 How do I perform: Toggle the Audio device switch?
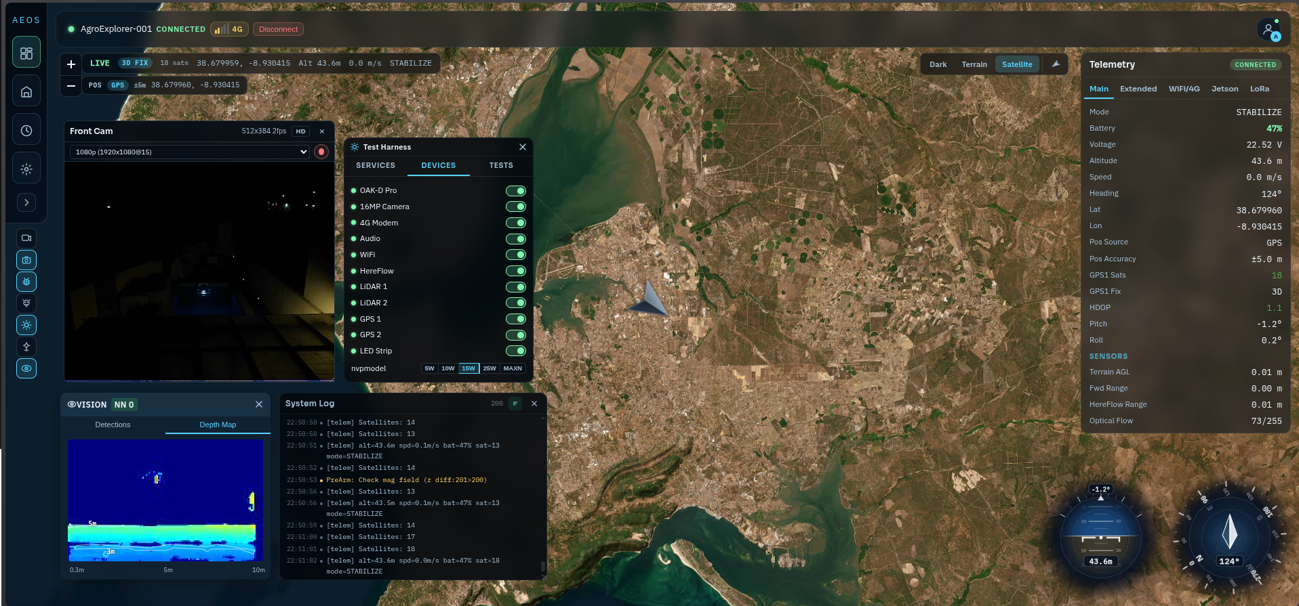pyautogui.click(x=516, y=239)
